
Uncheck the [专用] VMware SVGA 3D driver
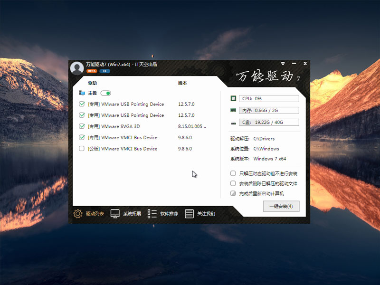click(x=82, y=126)
